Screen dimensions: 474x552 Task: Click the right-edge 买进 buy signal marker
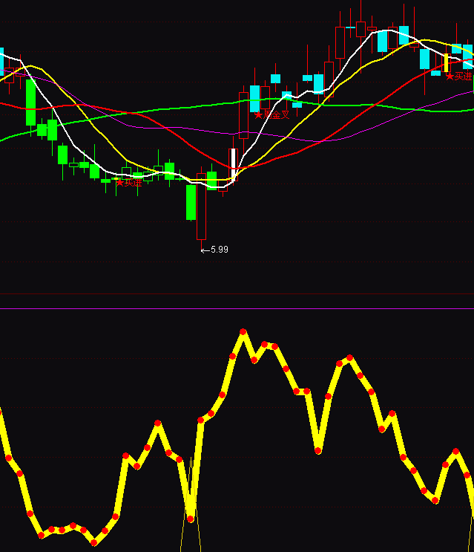458,76
